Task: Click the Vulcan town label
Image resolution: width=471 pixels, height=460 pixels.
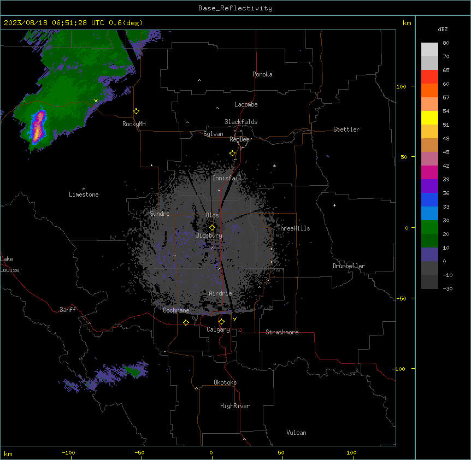Action: coord(297,433)
